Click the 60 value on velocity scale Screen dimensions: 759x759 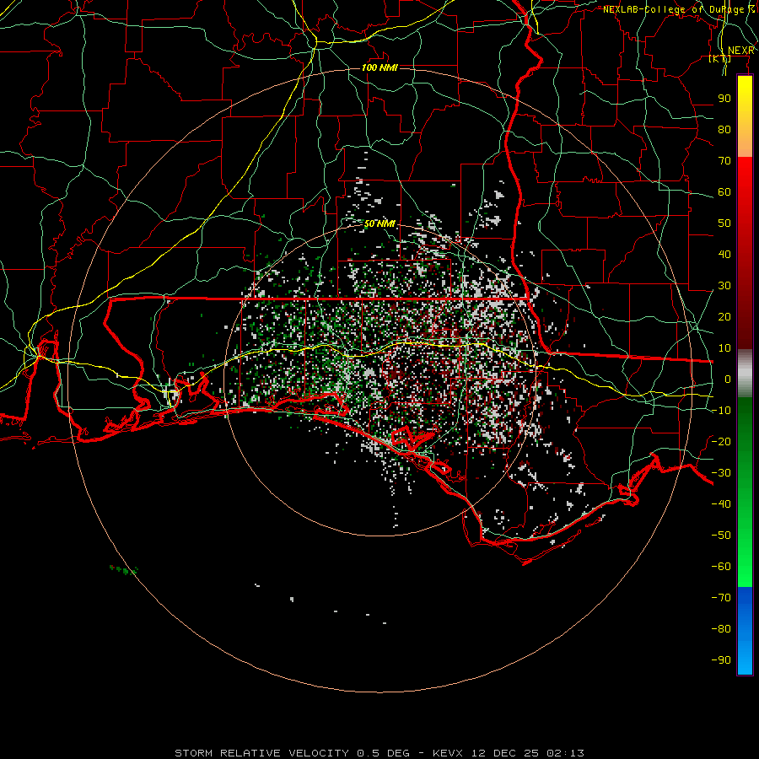[x=724, y=192]
